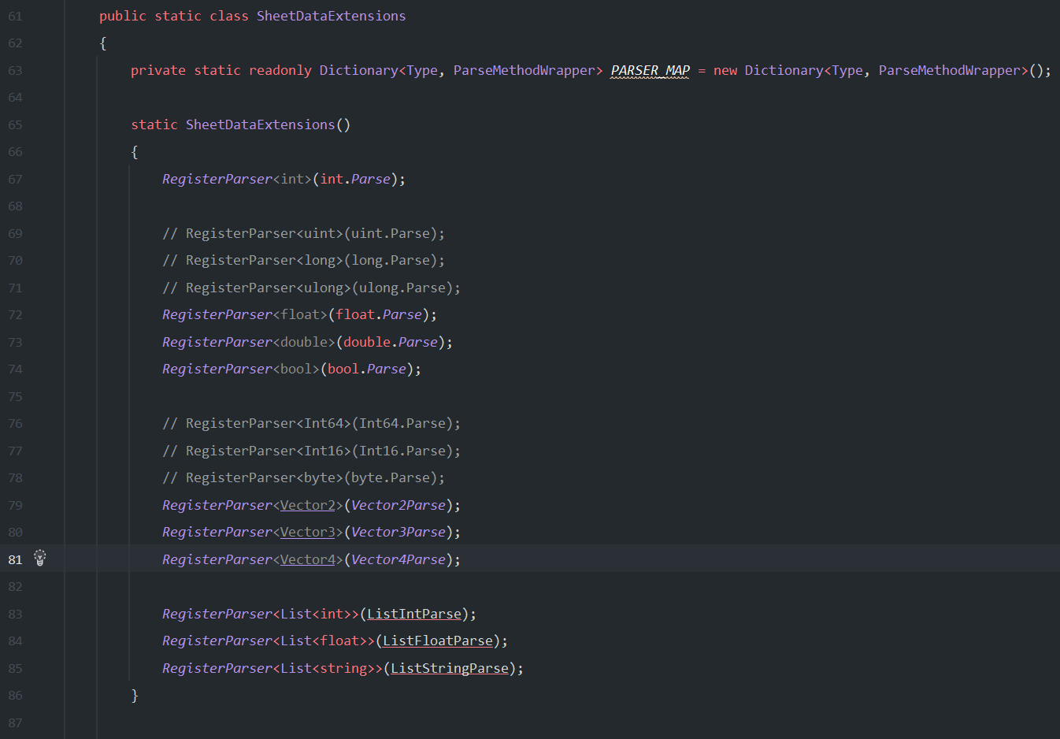The image size is (1060, 739).
Task: Click Vector2Parse method reference
Action: pyautogui.click(x=398, y=505)
